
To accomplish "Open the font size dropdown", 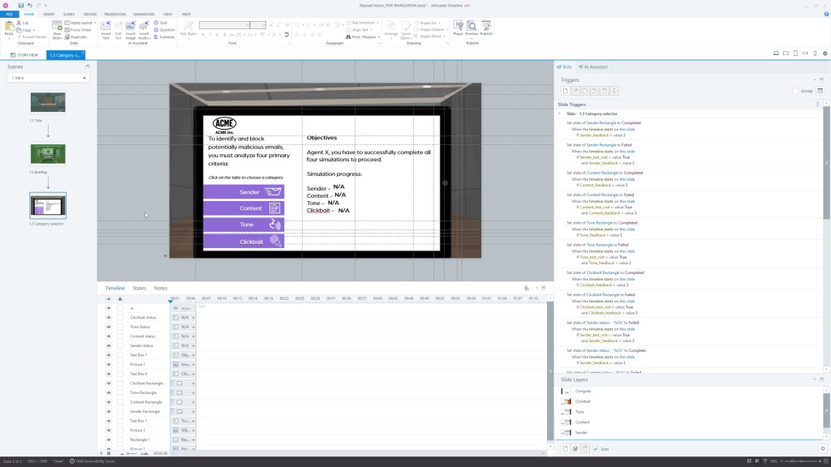I will (x=261, y=25).
